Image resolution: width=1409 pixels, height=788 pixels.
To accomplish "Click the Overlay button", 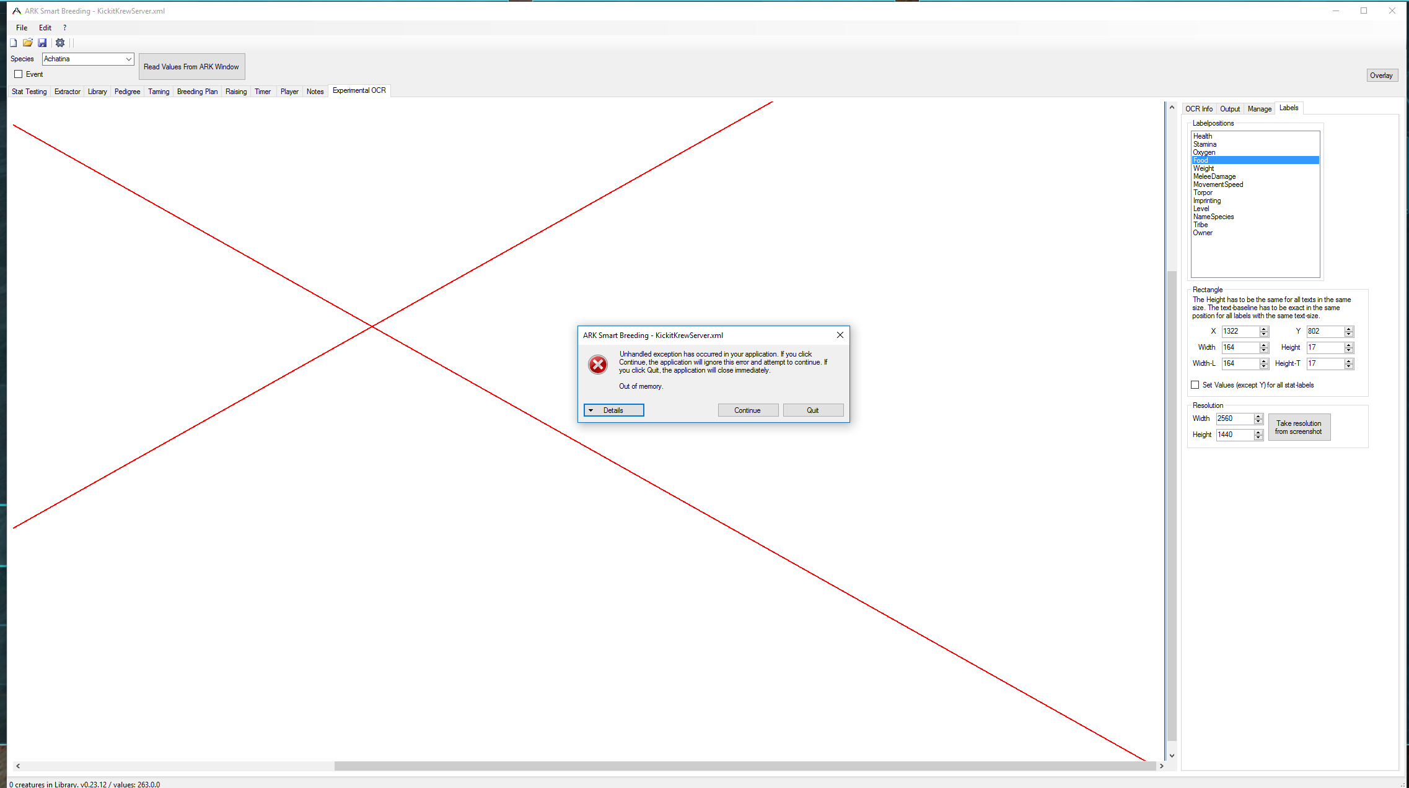I will point(1382,75).
